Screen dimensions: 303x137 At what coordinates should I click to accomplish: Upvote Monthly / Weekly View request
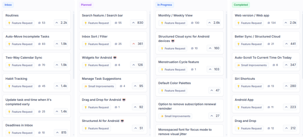click(x=214, y=23)
